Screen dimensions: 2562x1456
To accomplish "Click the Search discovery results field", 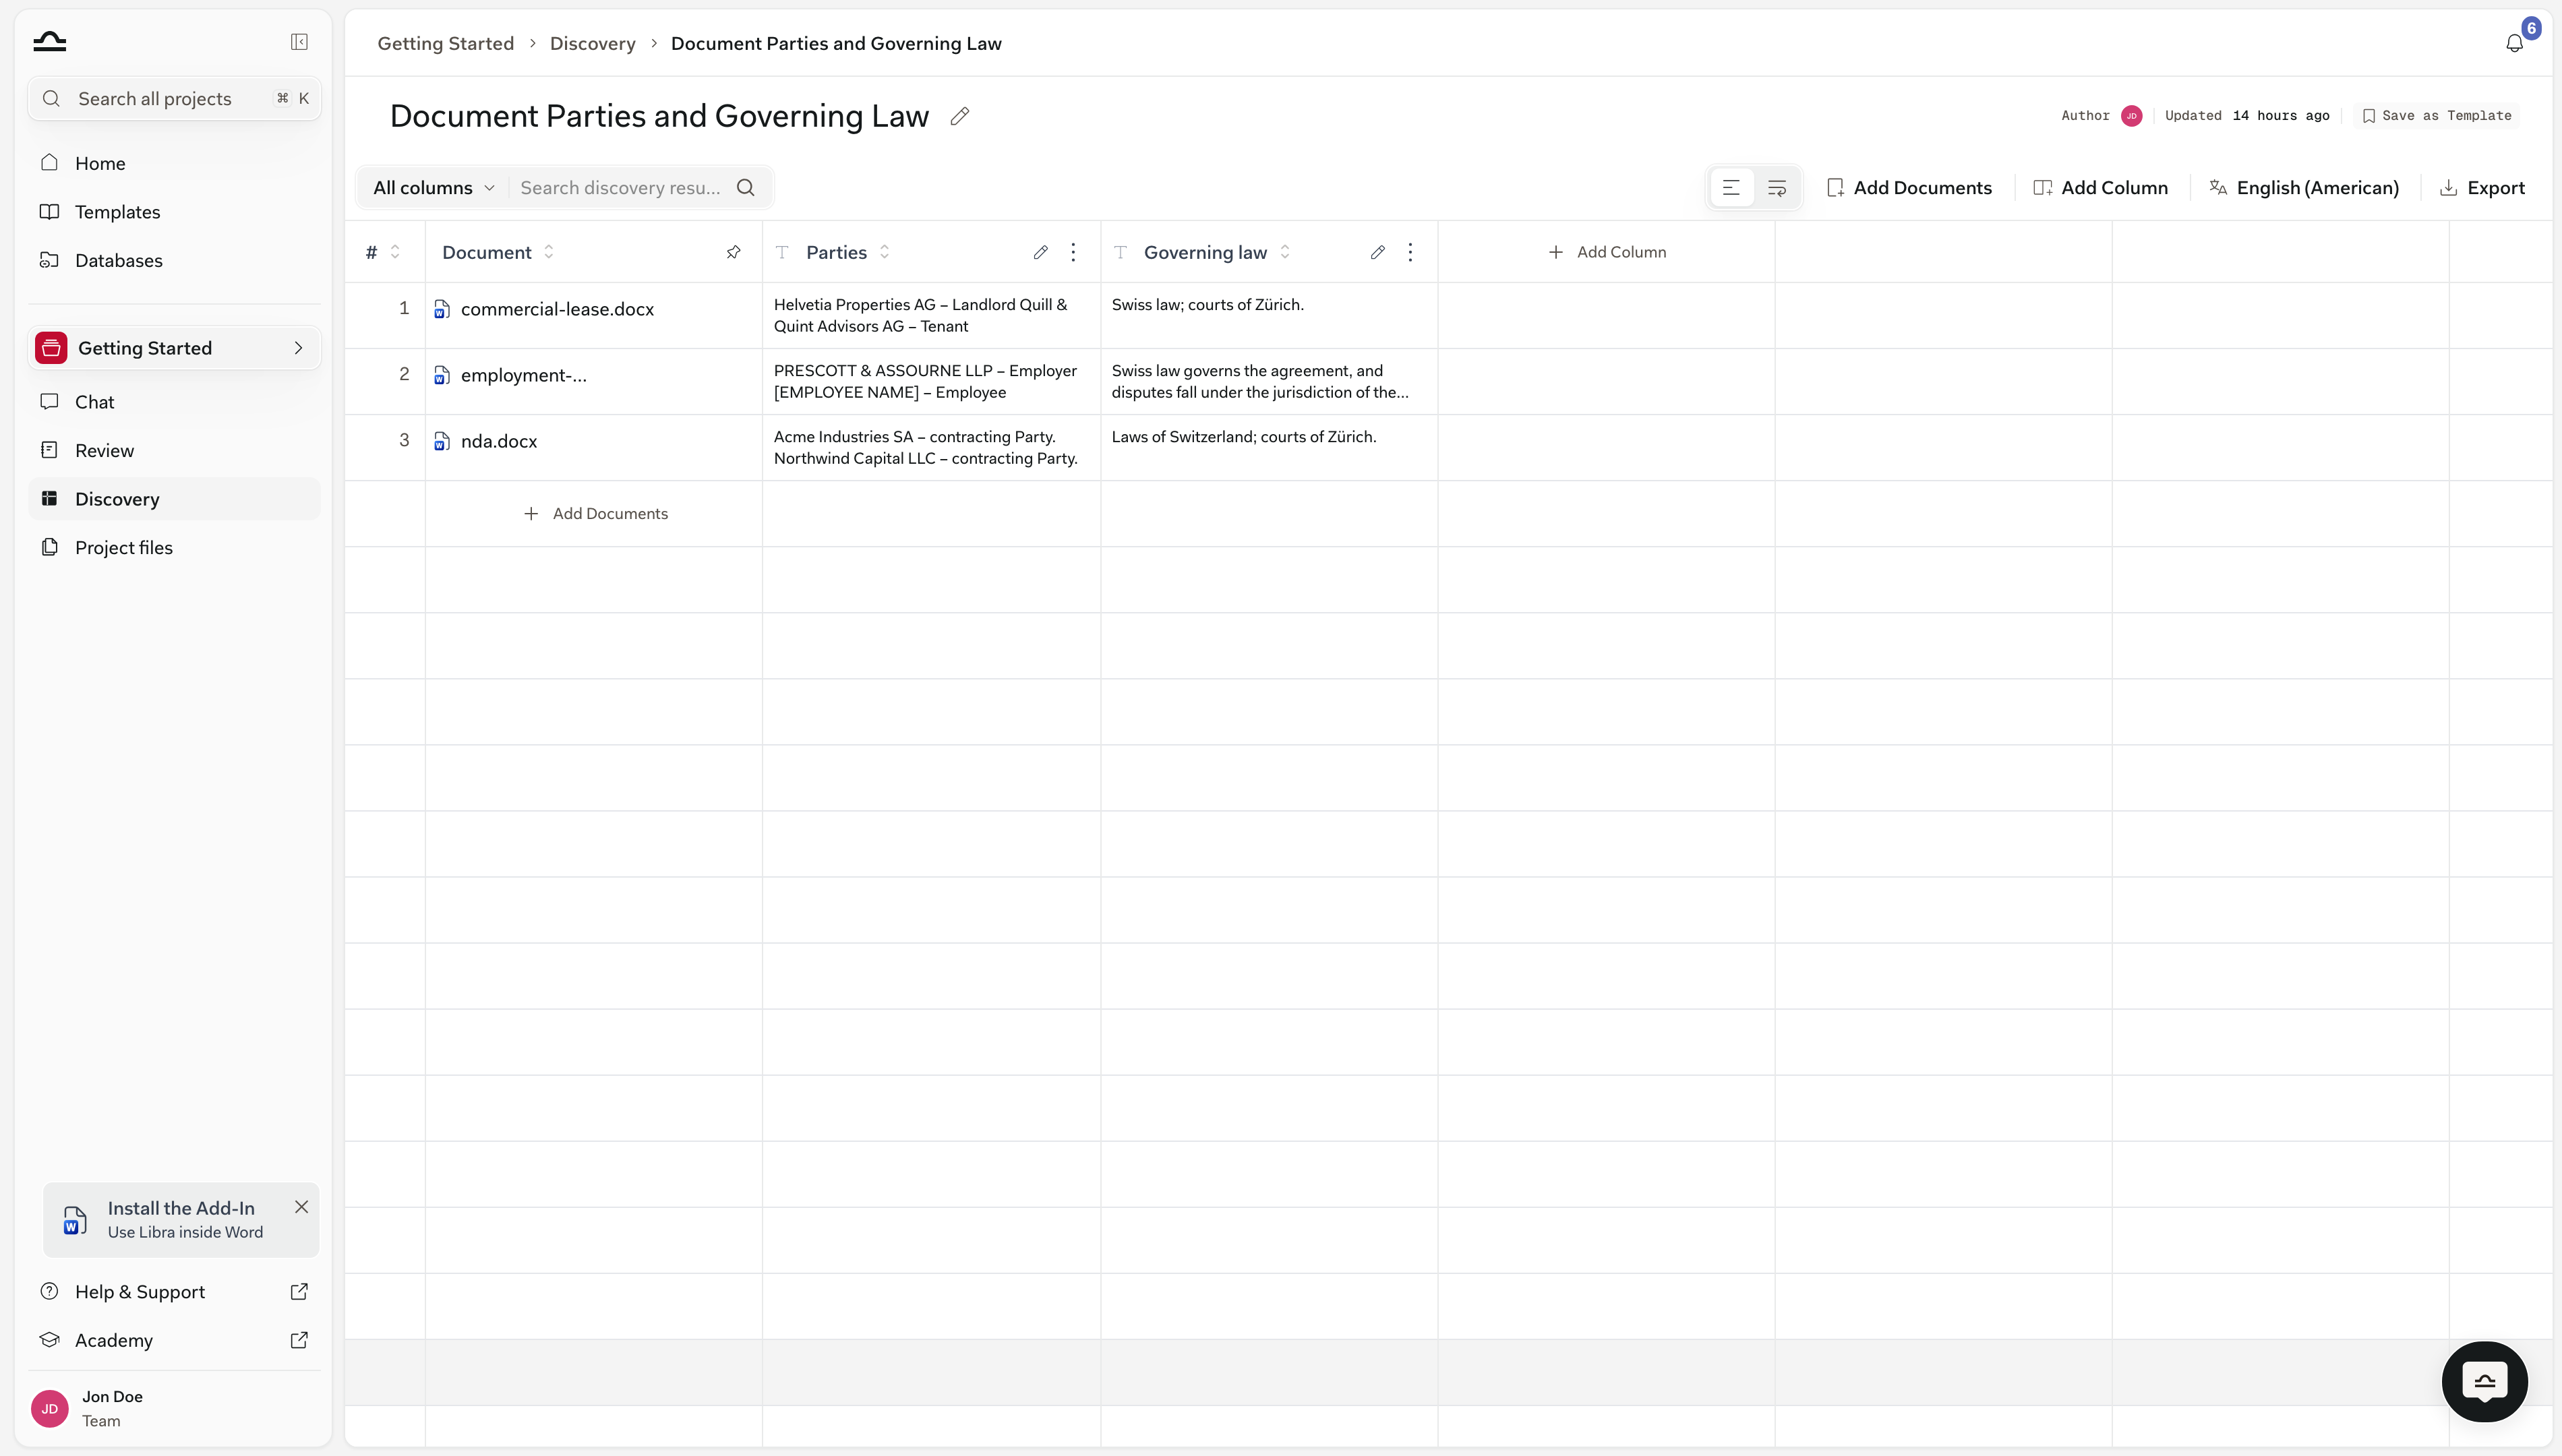I will click(x=620, y=188).
